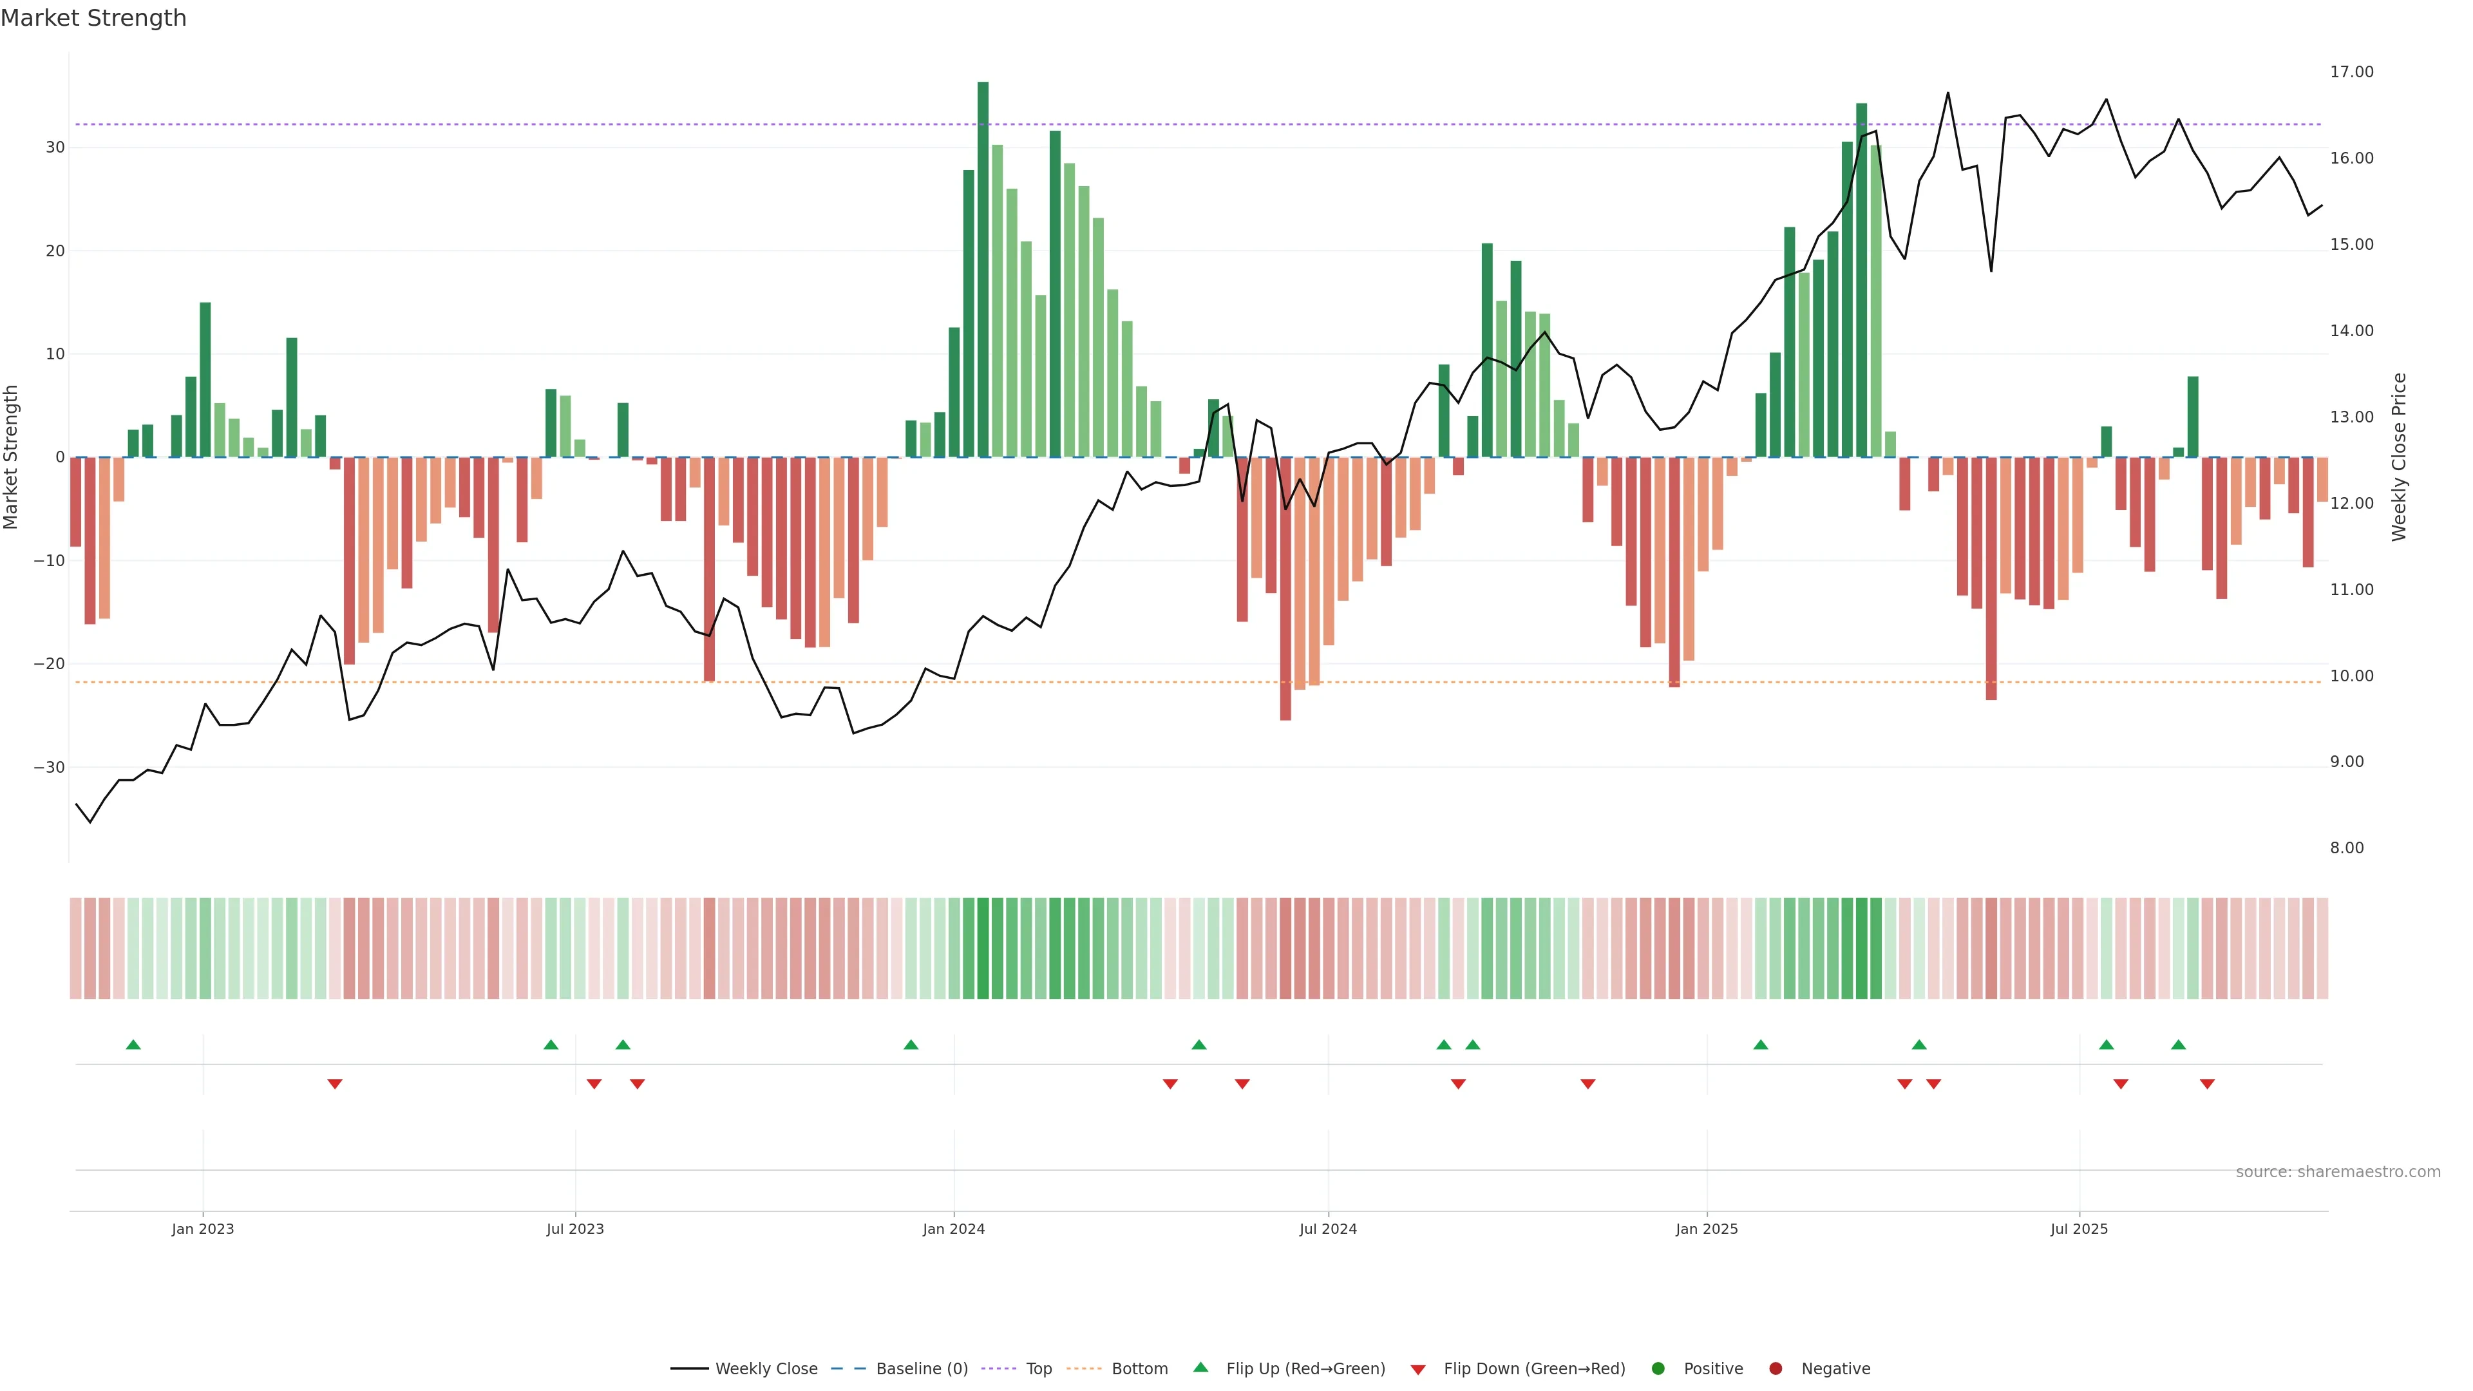Click the source: sharemaestro.com text
This screenshot has height=1391, width=2473.
2338,1172
